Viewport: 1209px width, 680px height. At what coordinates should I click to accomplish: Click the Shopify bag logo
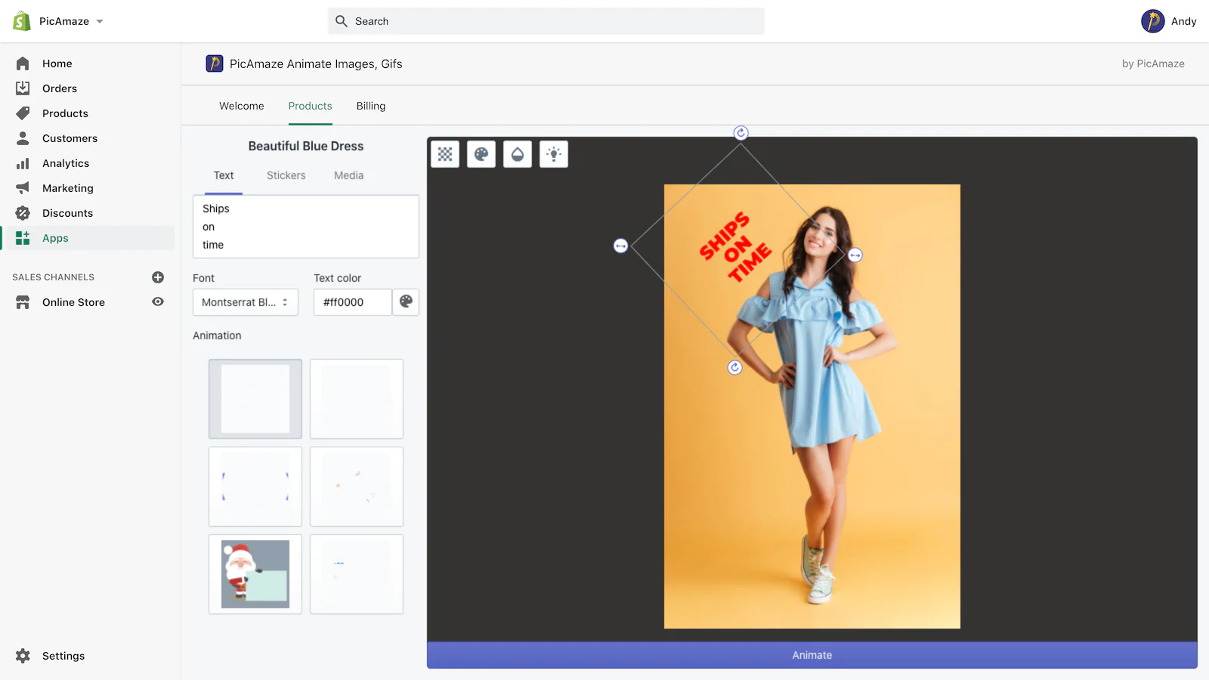click(22, 21)
